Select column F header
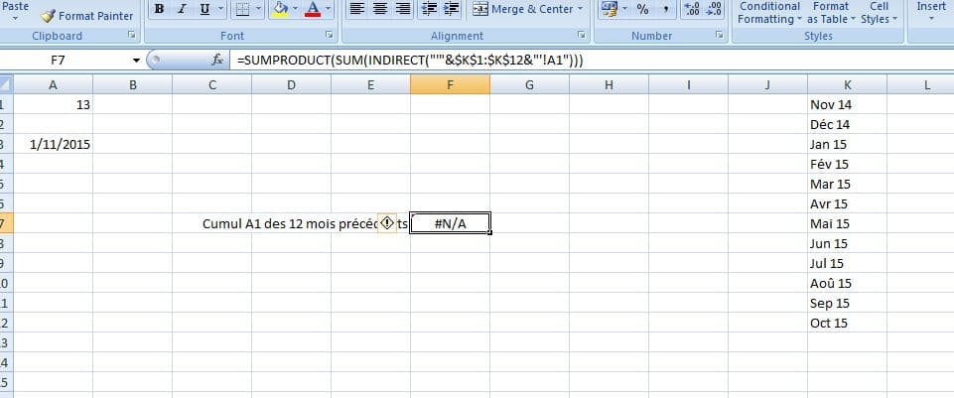Screen dimensions: 954x398 pos(451,85)
